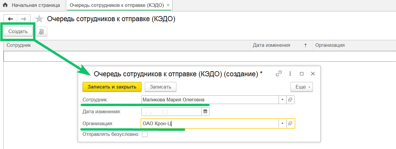This screenshot has width=396, height=149.
Task: Open the selected Сотрудник record form
Action: point(290,100)
